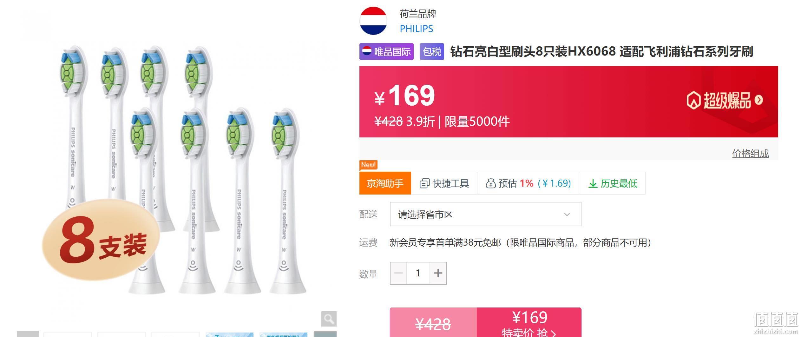The width and height of the screenshot is (801, 337).
Task: Click the magnifier zoom icon on product image
Action: [329, 319]
